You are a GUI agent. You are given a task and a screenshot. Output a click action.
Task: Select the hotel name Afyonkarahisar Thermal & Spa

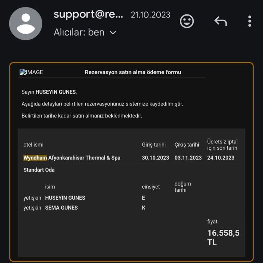tap(84, 158)
